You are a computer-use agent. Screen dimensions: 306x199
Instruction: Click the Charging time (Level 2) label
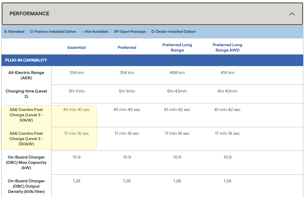tap(26, 94)
